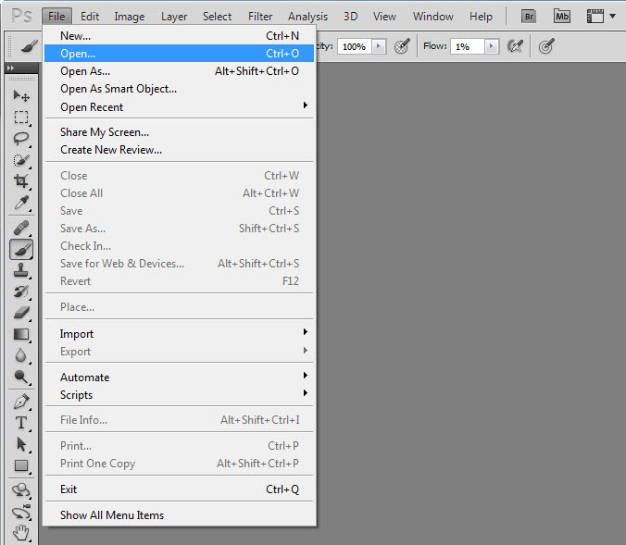Open the View Extras dropdown in application bar

[600, 17]
